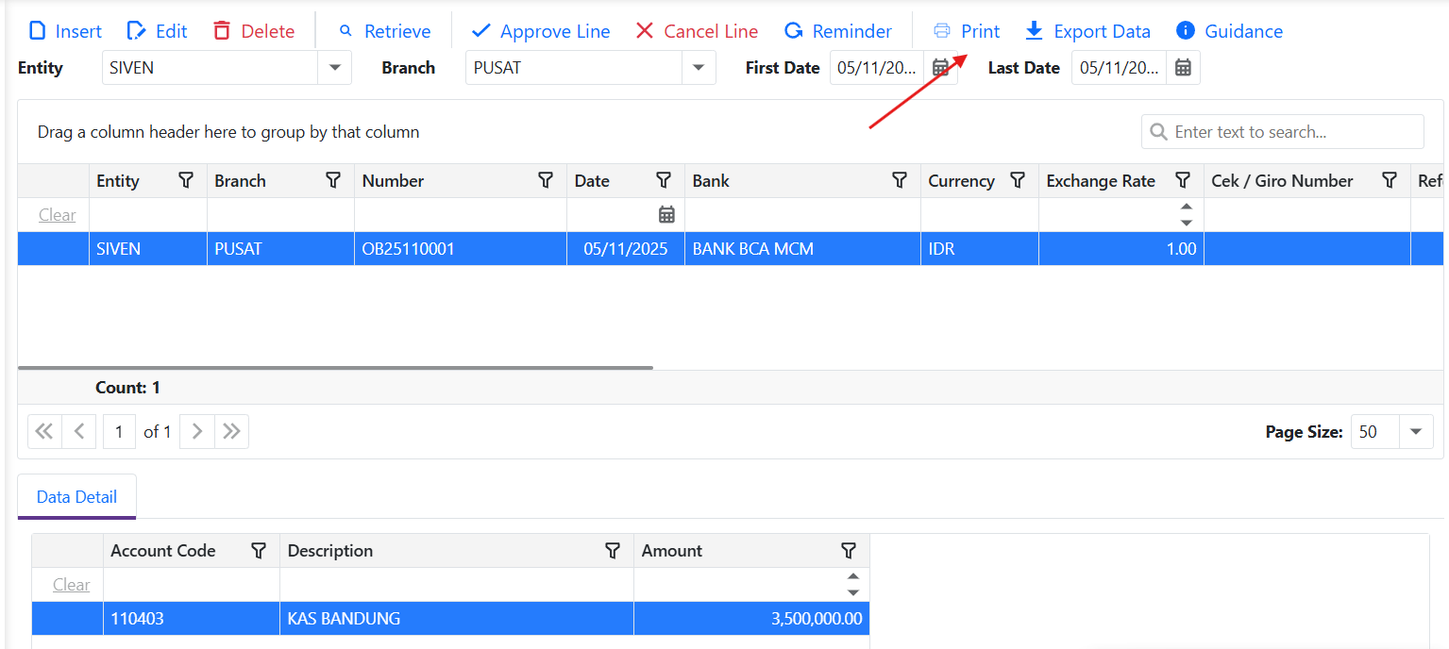Viewport: 1449px width, 649px height.
Task: Click the Bank filter row field
Action: (x=802, y=215)
